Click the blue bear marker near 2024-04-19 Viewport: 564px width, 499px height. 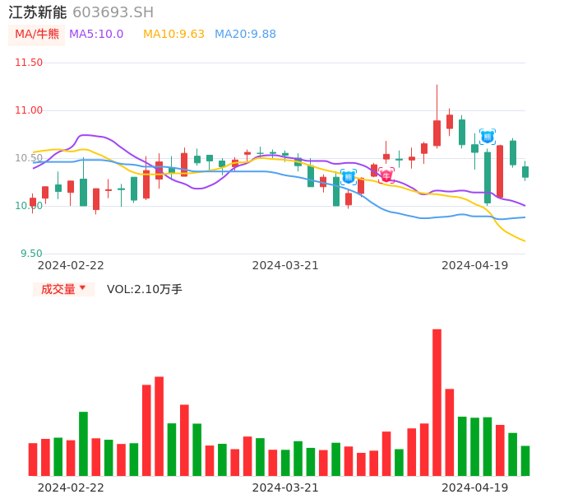(x=488, y=137)
